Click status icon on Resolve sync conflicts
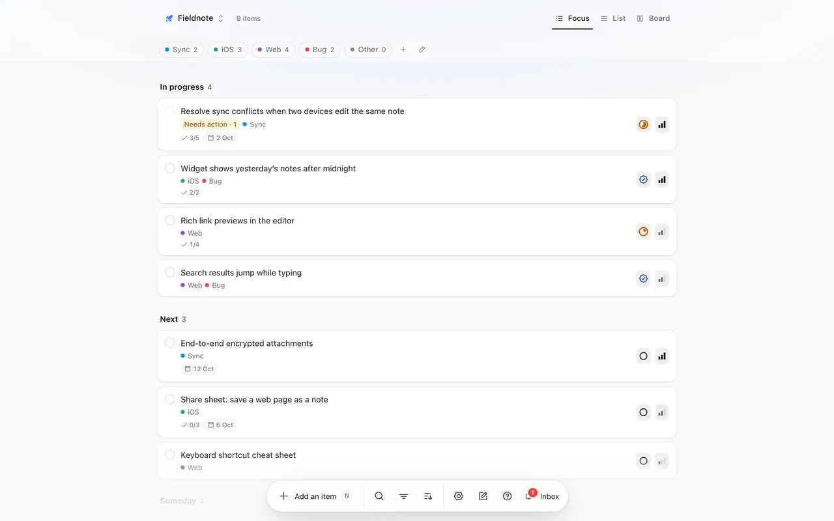This screenshot has height=521, width=834. coord(643,124)
